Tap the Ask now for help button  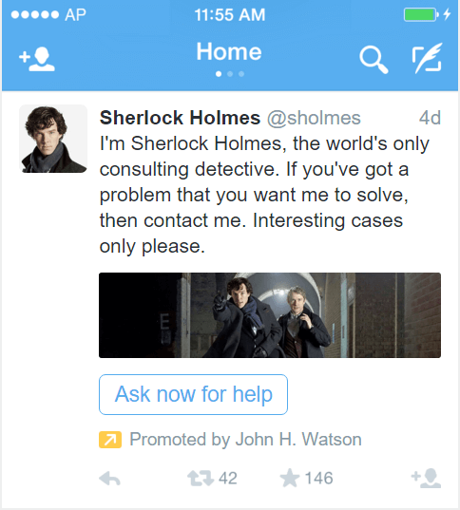coord(193,394)
